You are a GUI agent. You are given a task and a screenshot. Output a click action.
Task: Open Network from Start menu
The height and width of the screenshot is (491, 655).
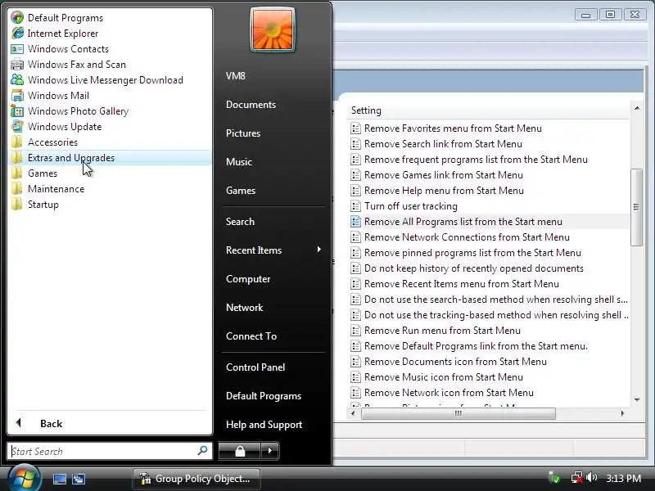pyautogui.click(x=244, y=308)
